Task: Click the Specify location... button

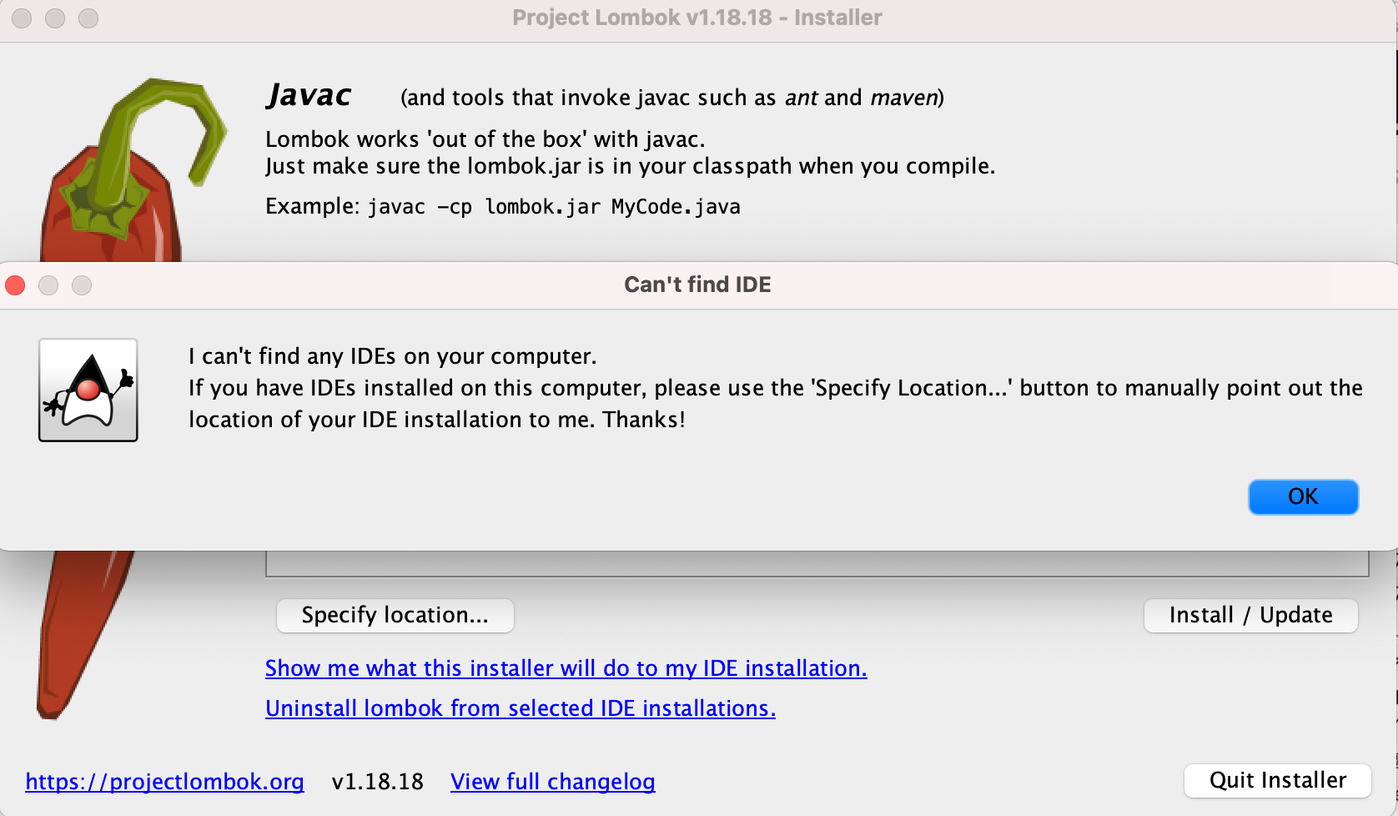Action: (395, 616)
